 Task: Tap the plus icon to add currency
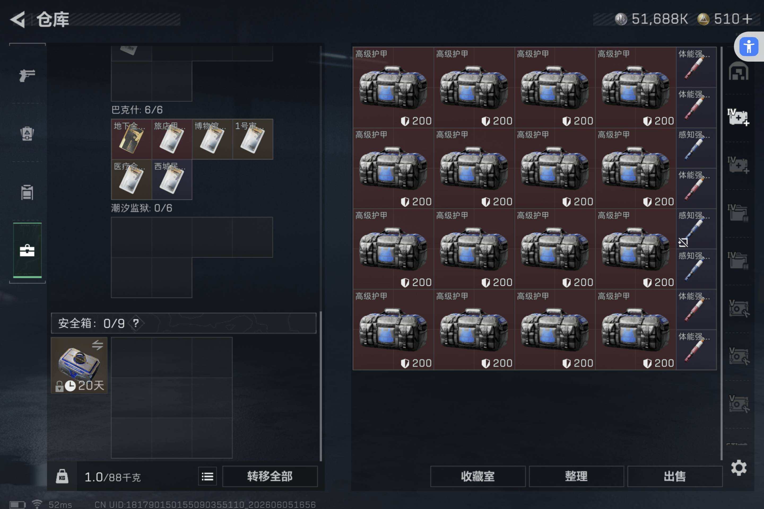(x=748, y=19)
